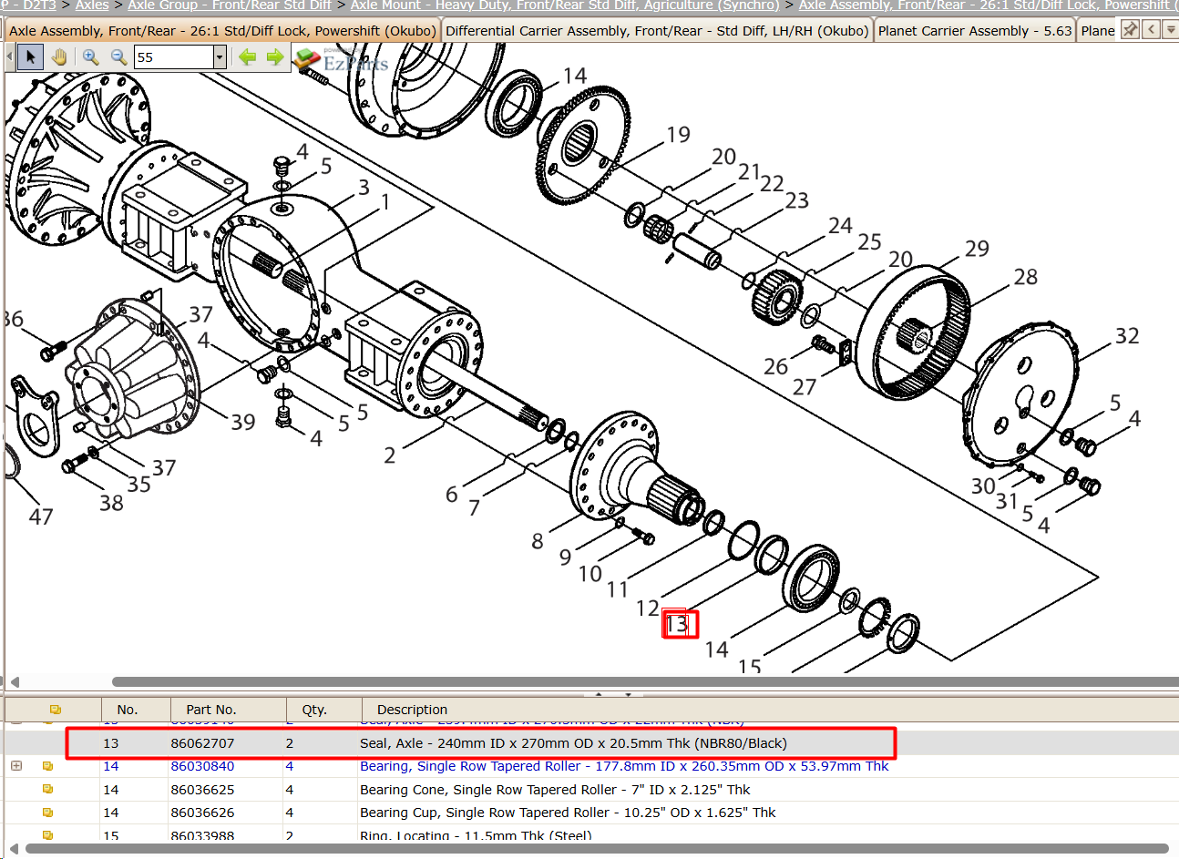
Task: Zoom out of the diagram
Action: (x=118, y=57)
